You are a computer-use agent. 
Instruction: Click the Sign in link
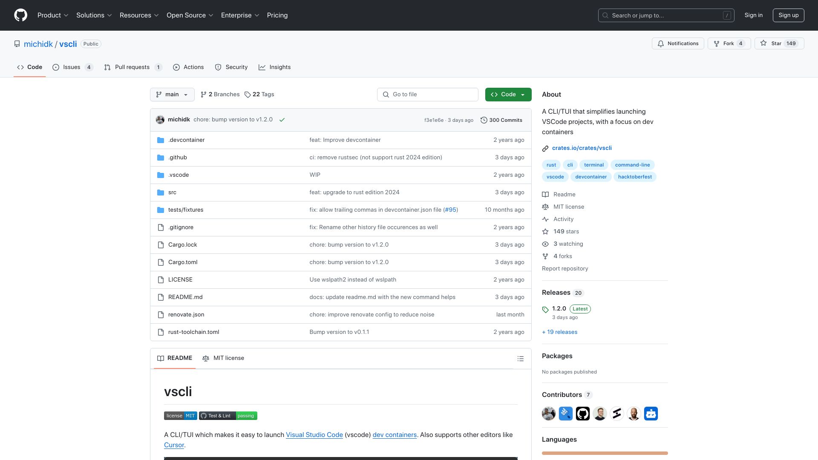[x=754, y=15]
